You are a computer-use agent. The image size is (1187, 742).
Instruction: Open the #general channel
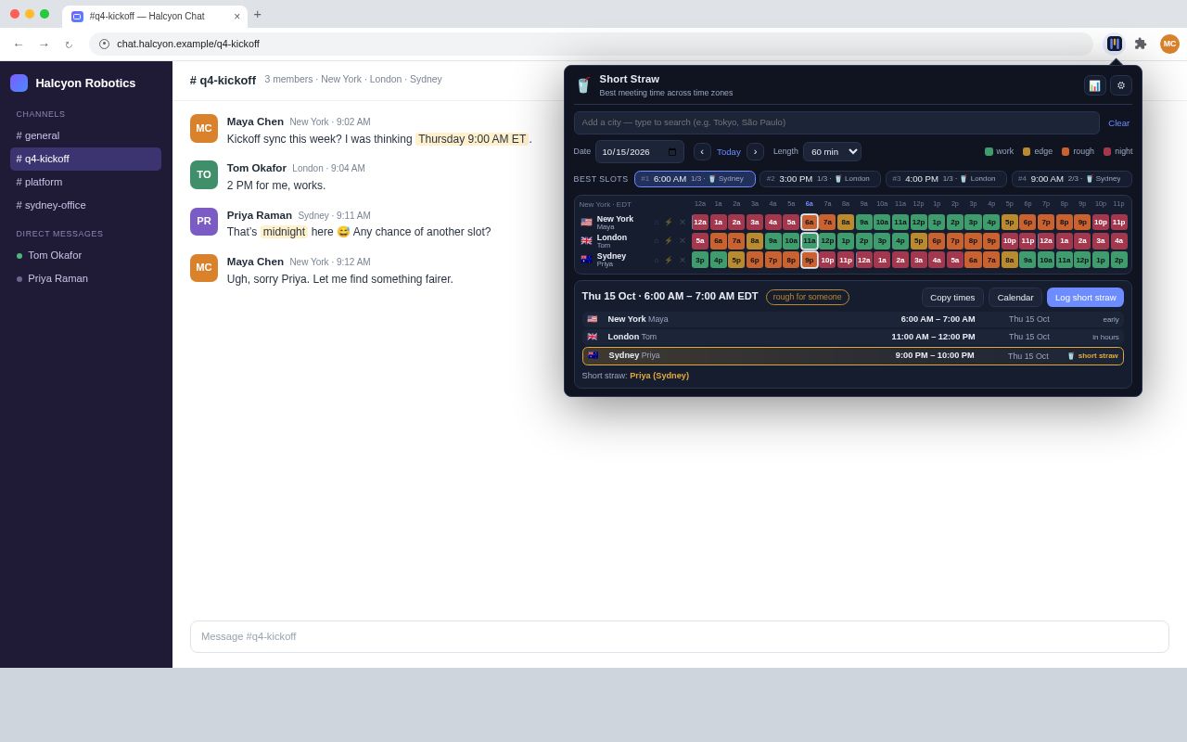click(85, 135)
